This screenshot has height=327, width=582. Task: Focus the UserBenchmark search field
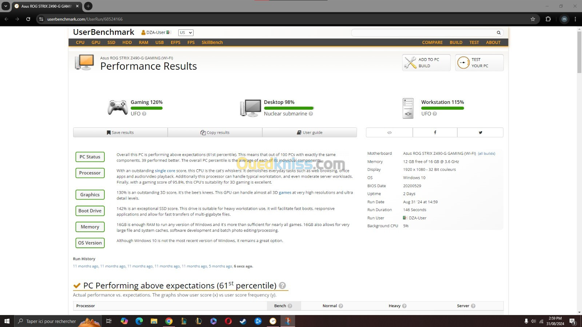(x=423, y=33)
